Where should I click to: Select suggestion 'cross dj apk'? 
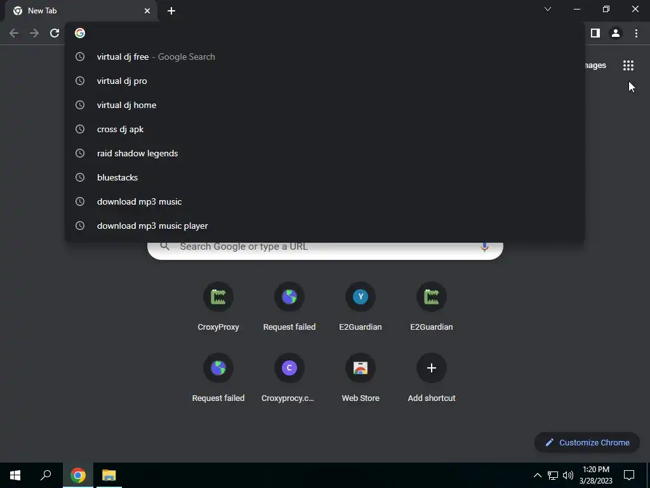tap(325, 129)
